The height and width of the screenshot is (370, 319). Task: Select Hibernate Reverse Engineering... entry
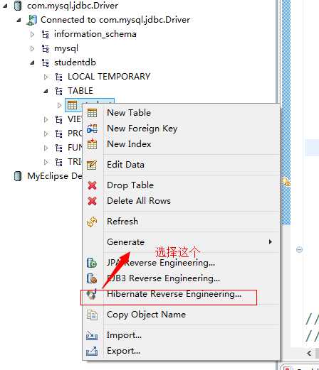coord(182,294)
